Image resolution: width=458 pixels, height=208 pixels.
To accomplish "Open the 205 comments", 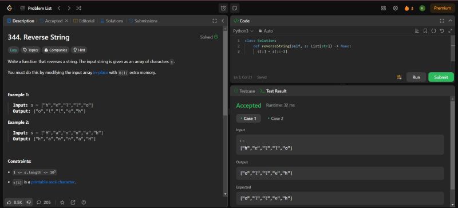I will point(44,202).
